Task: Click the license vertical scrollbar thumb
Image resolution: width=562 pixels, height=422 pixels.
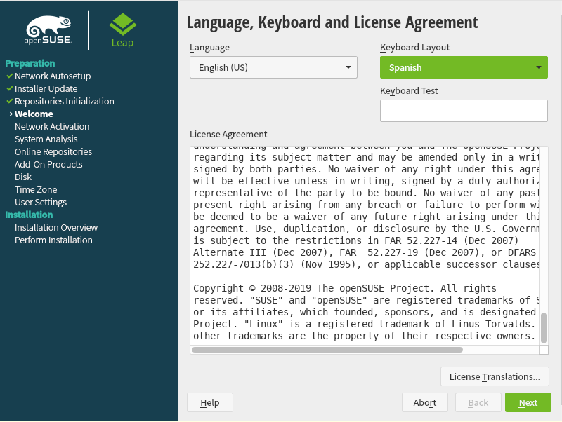Action: [544, 328]
